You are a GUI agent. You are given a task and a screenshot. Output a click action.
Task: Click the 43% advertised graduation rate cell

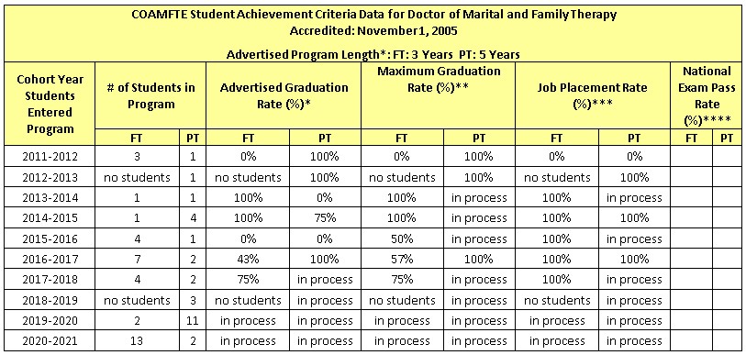[x=248, y=260]
